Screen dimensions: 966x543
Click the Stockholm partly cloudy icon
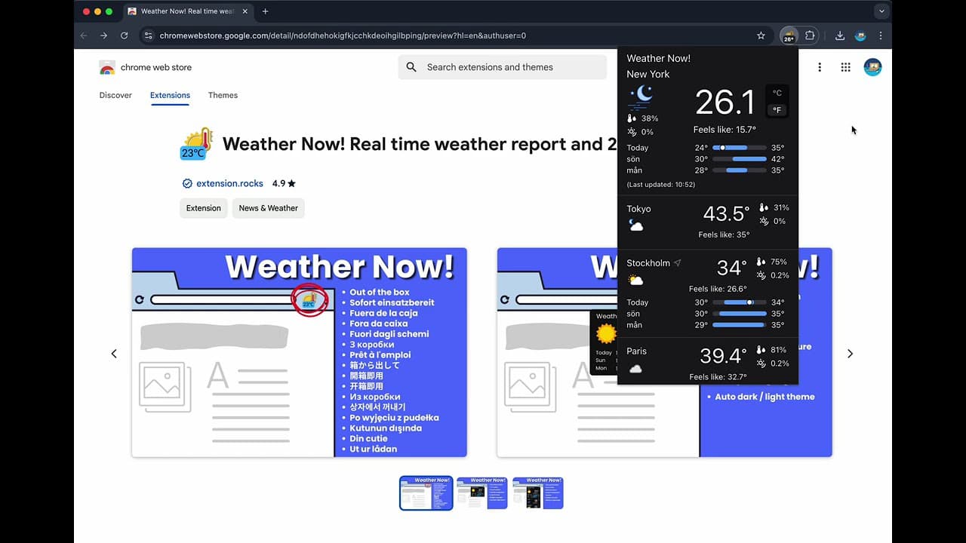tap(636, 281)
